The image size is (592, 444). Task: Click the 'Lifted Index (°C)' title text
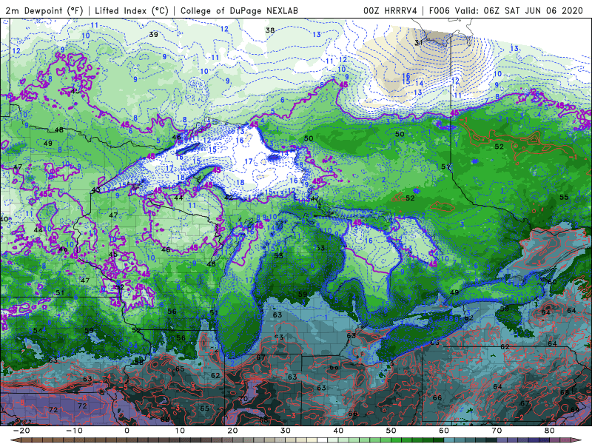[x=132, y=10]
